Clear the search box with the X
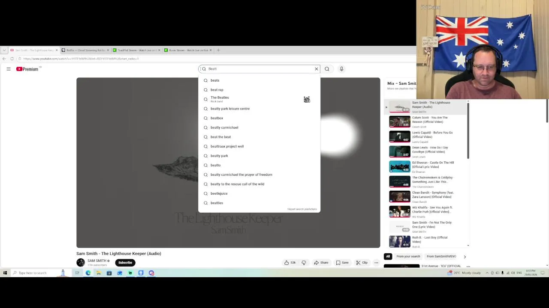 (317, 69)
